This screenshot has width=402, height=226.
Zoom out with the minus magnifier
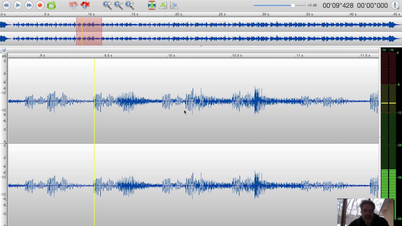(x=118, y=5)
